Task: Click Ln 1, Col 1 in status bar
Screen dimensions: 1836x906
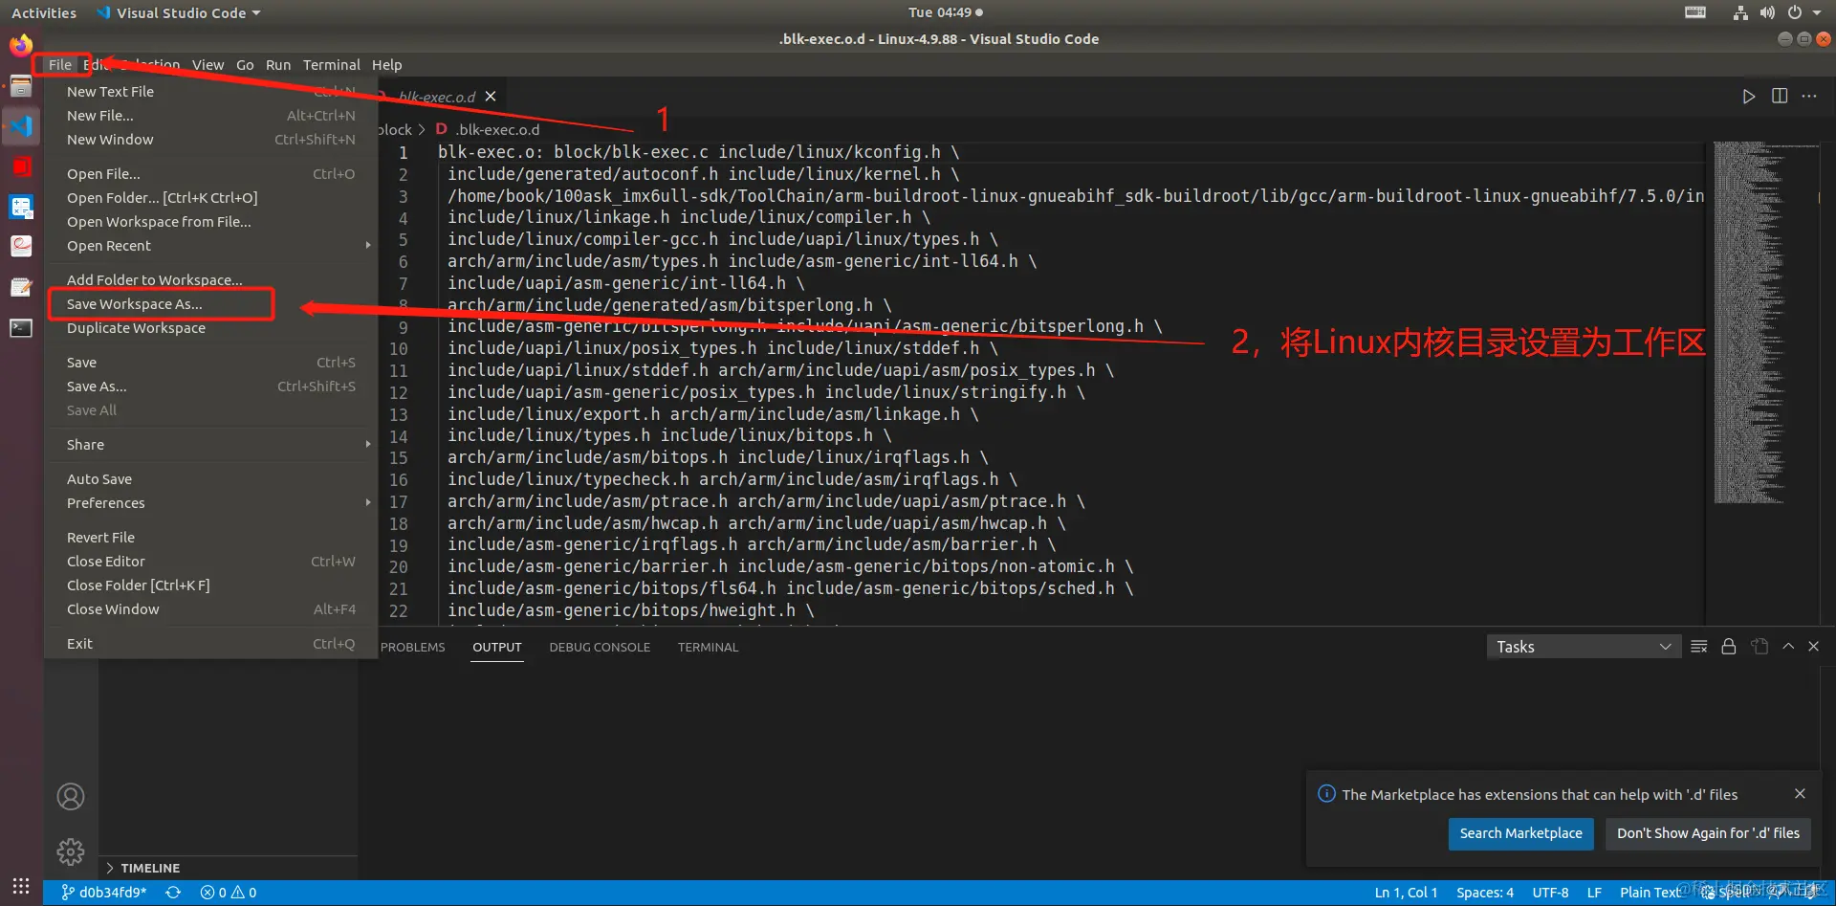Action: [1406, 893]
